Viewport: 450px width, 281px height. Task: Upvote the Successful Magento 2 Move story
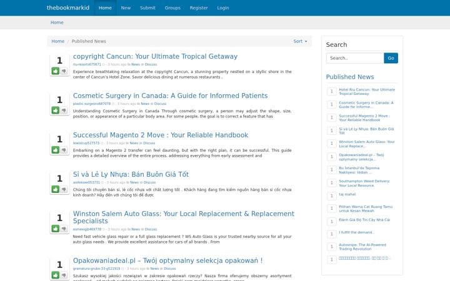coord(56,150)
